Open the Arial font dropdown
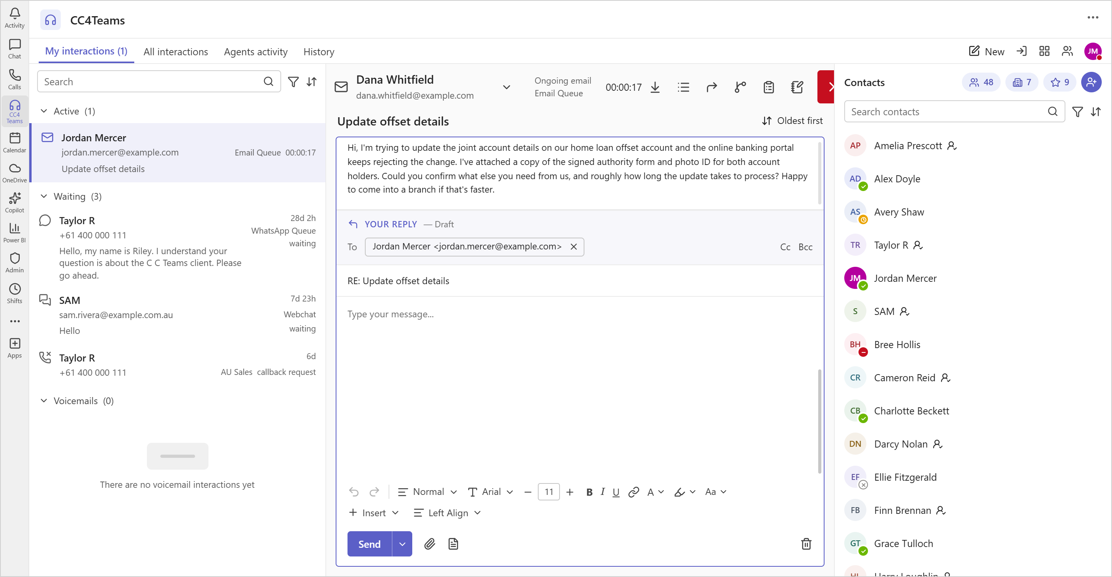The width and height of the screenshot is (1112, 577). (x=491, y=492)
